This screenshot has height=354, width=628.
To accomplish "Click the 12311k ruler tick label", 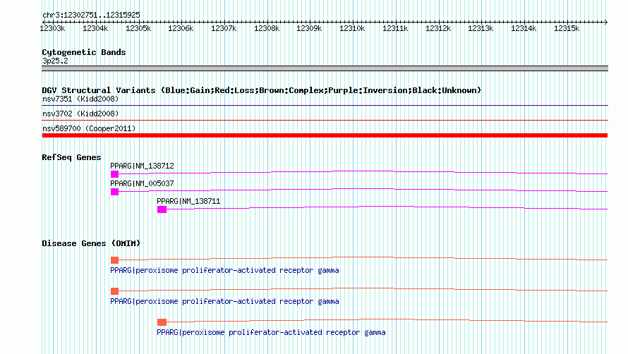I will (x=395, y=28).
